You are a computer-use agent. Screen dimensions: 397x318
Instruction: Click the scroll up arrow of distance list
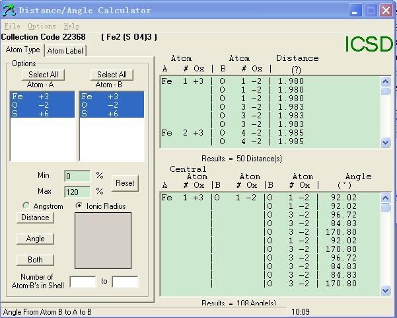385,81
